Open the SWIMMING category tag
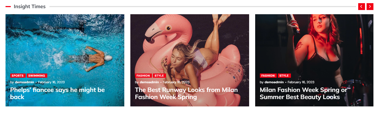 tap(37, 76)
